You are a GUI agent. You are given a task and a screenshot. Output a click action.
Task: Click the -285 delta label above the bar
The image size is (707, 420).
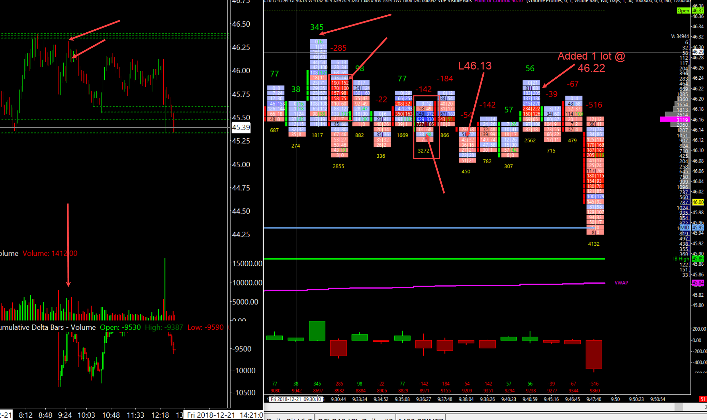click(x=338, y=48)
